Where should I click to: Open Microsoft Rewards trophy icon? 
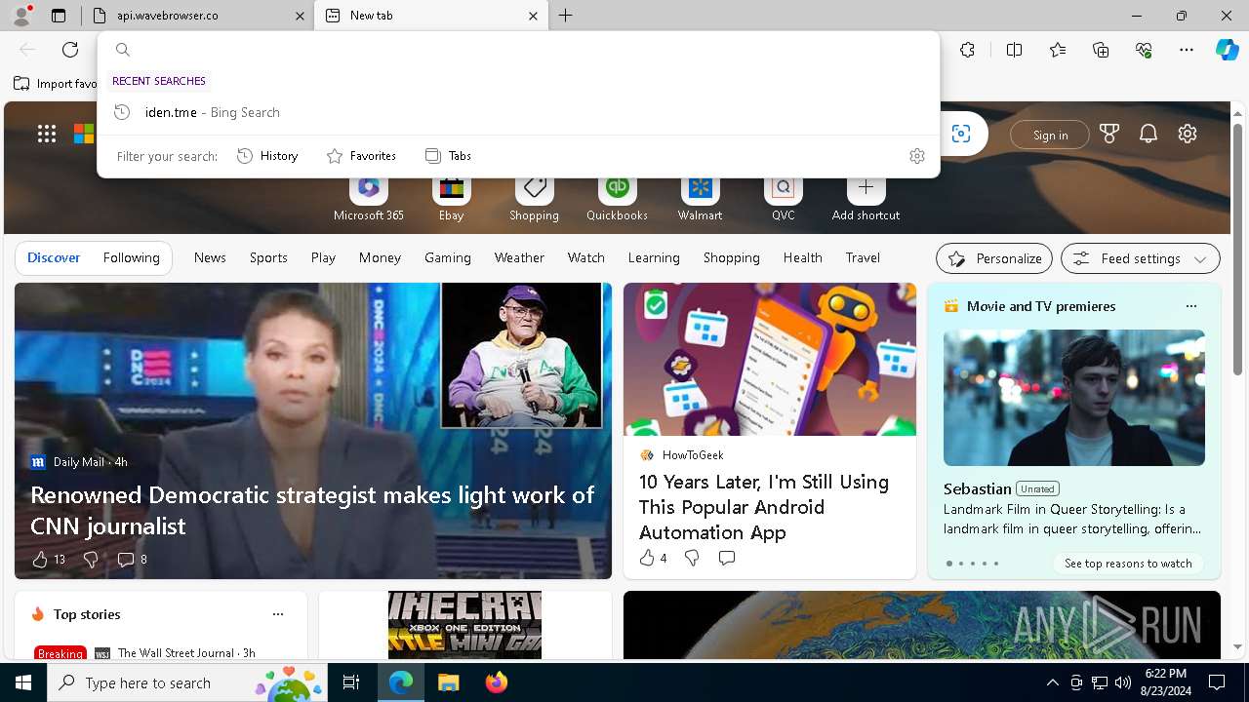pyautogui.click(x=1109, y=135)
